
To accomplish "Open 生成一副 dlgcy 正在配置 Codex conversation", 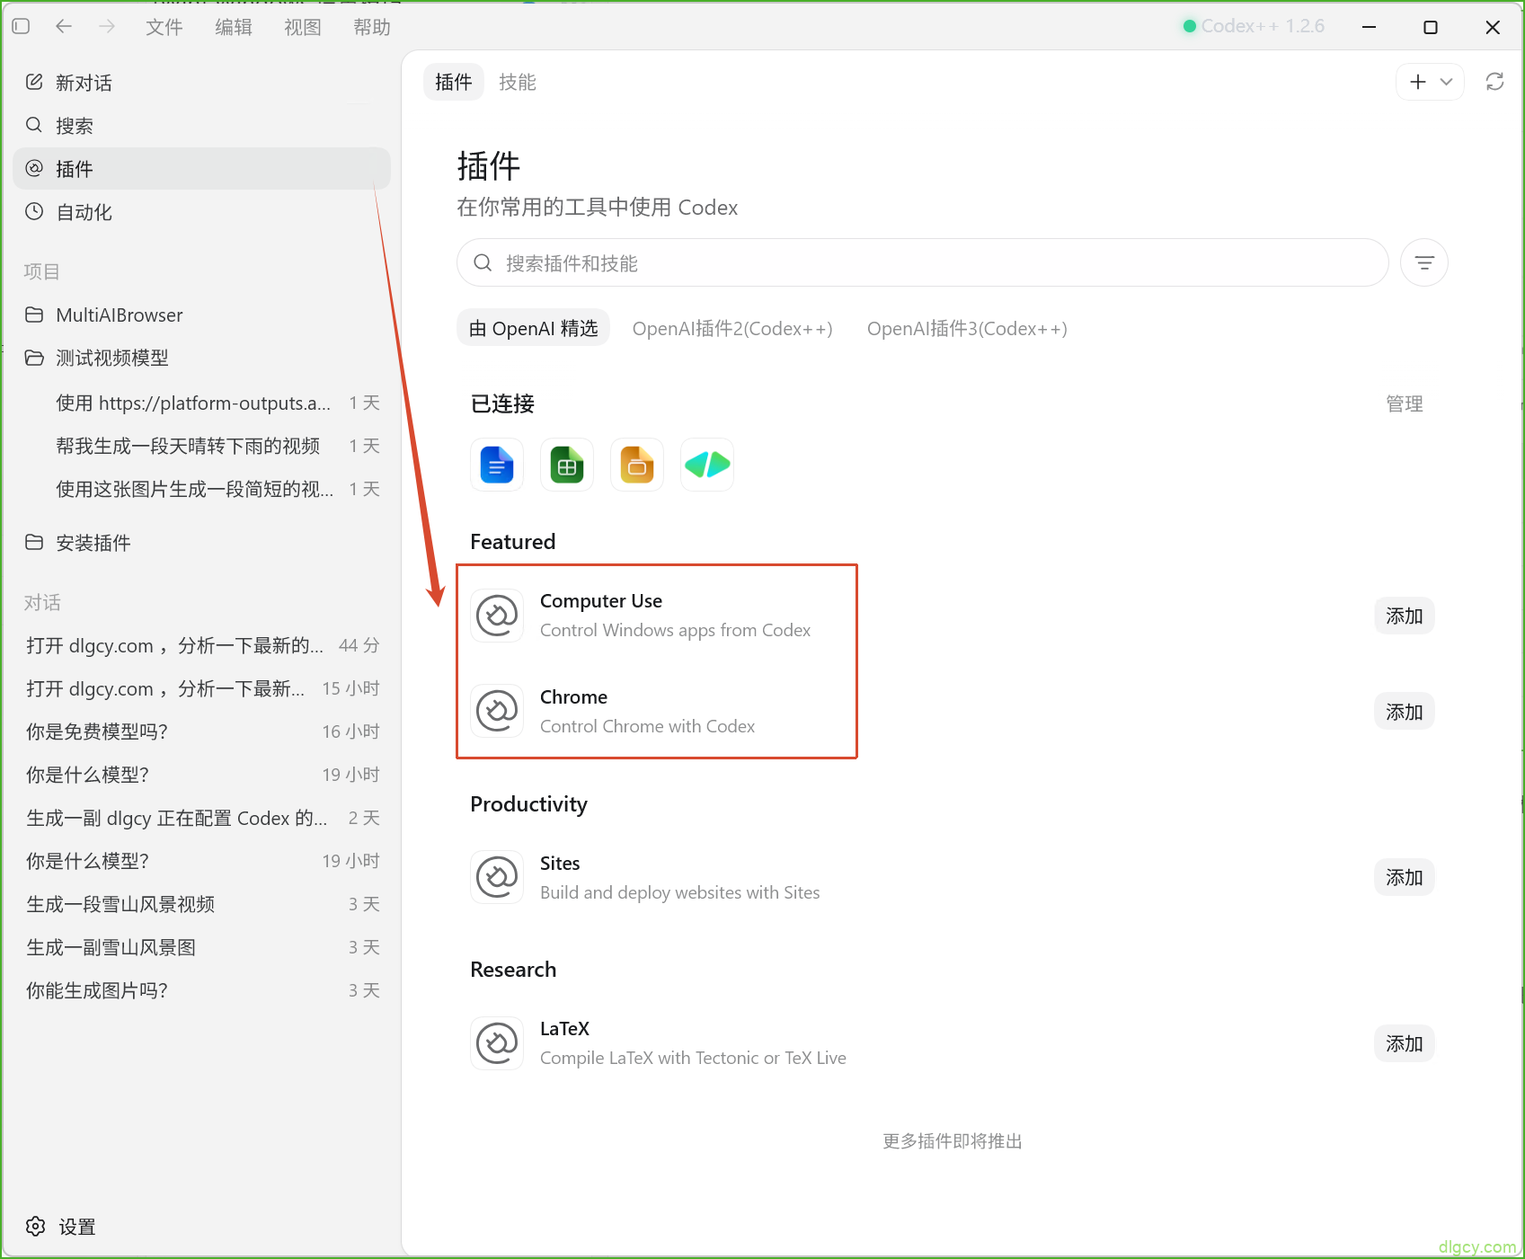I will (x=201, y=818).
